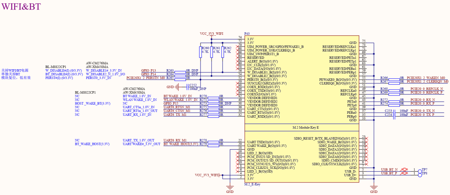450x195 pixels.
Task: Click PCIE20_0_TX_N net label
Action: point(422,111)
